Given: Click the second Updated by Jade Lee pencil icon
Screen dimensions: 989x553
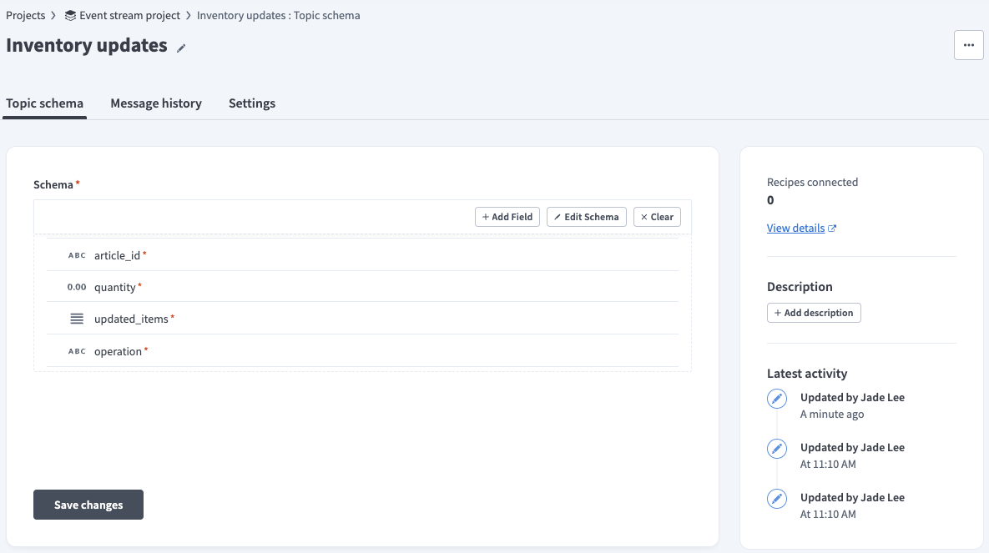Looking at the screenshot, I should [x=777, y=449].
